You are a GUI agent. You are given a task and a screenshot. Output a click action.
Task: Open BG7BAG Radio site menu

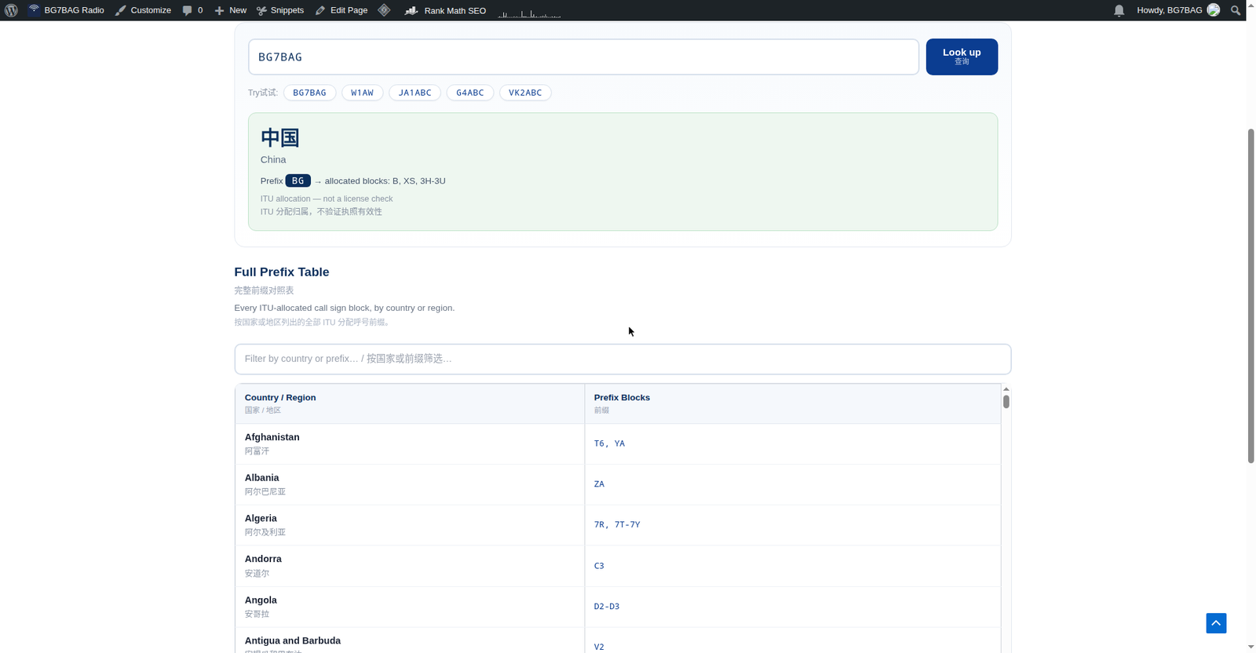coord(67,10)
